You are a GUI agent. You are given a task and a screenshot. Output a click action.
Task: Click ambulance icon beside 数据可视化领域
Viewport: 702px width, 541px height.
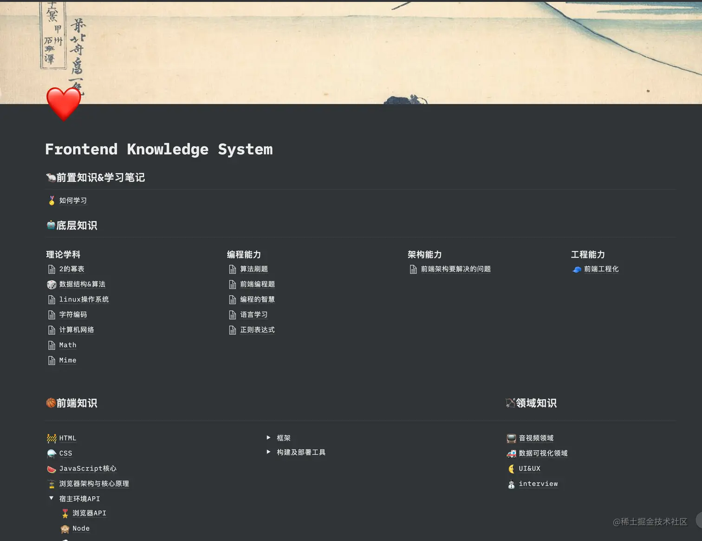tap(511, 454)
